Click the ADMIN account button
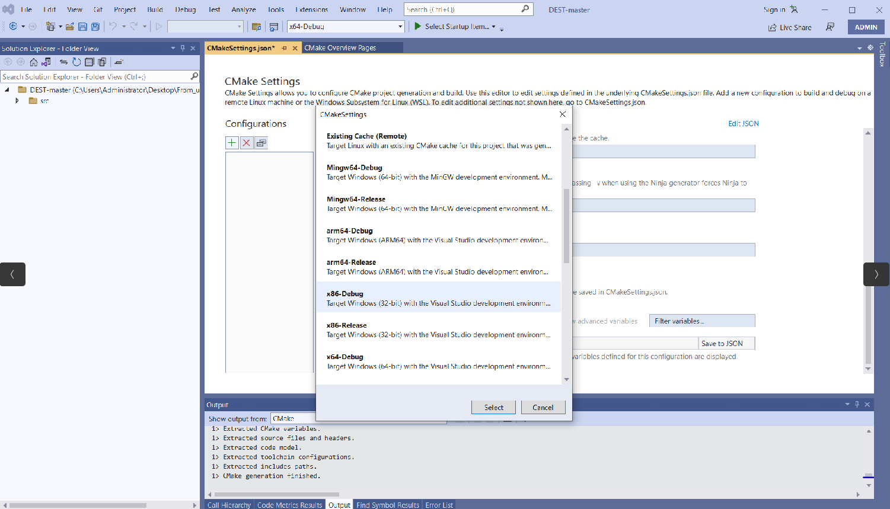This screenshot has width=890, height=509. (x=866, y=27)
